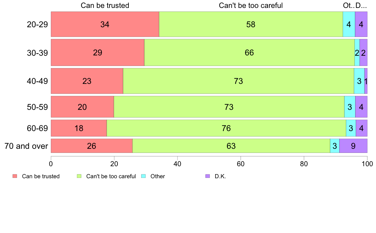
Task: Click the 70 and over row label
Action: coord(26,146)
